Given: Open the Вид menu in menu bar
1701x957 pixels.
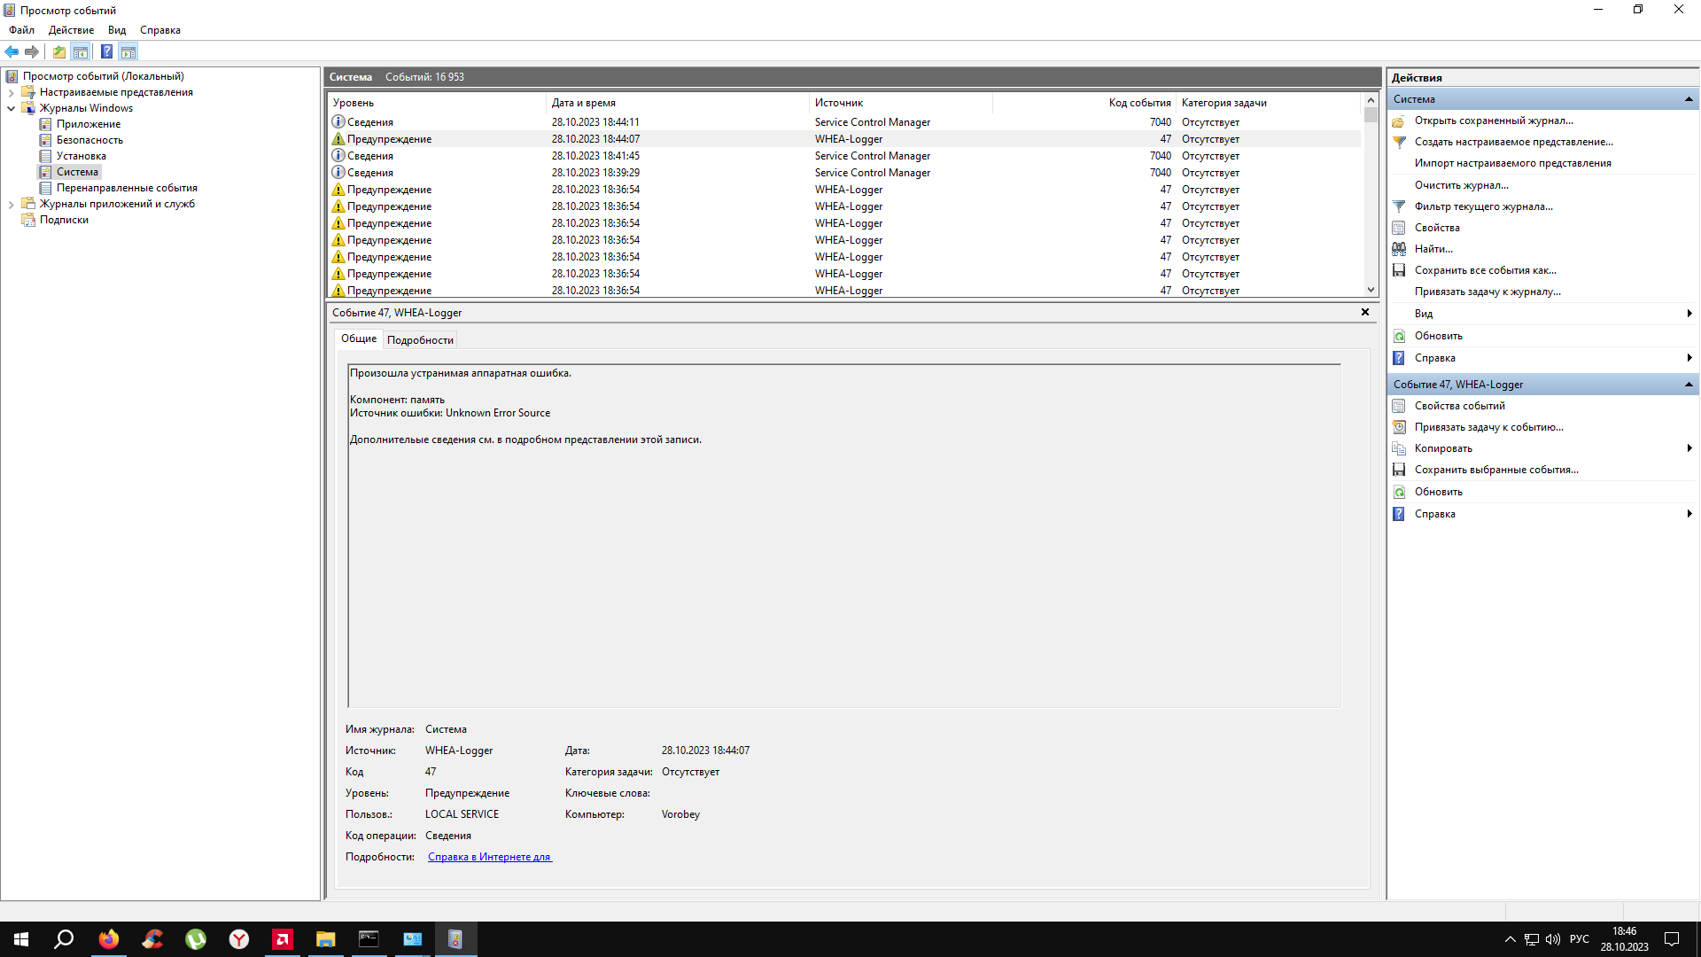Looking at the screenshot, I should (117, 30).
